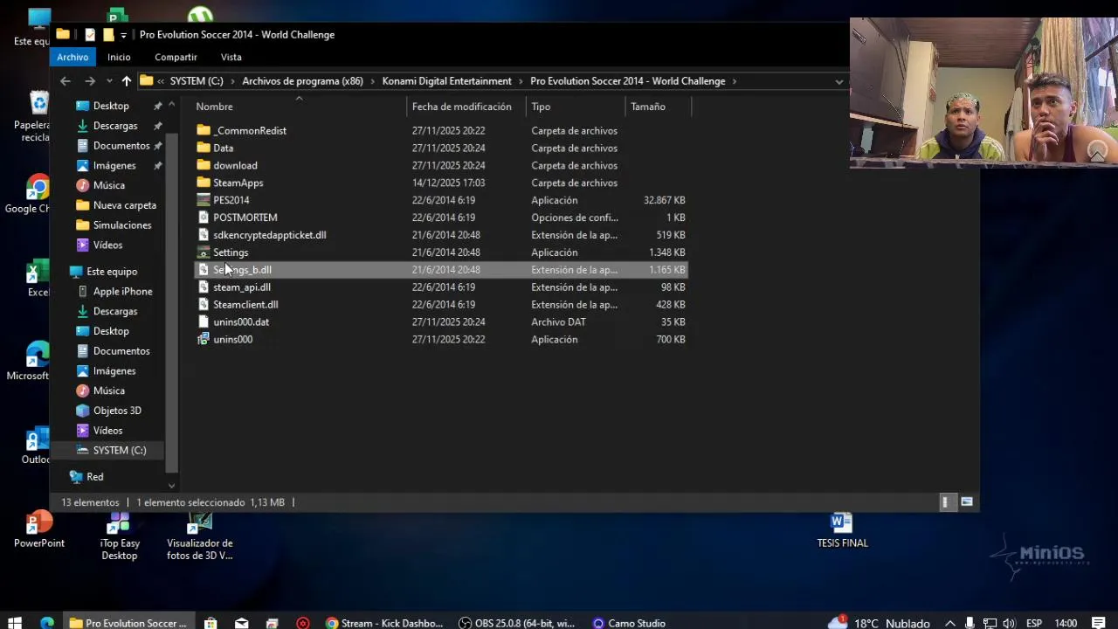Viewport: 1118px width, 629px height.
Task: Open Apple iPhone in navigation pane
Action: pos(122,292)
